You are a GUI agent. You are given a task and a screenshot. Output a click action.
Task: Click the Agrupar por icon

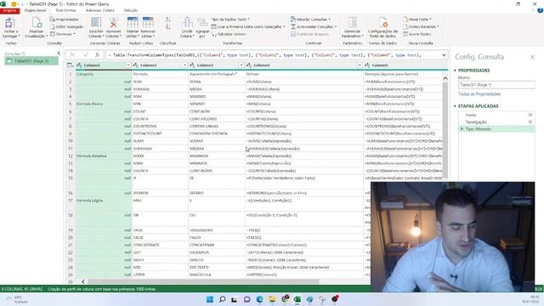202,23
